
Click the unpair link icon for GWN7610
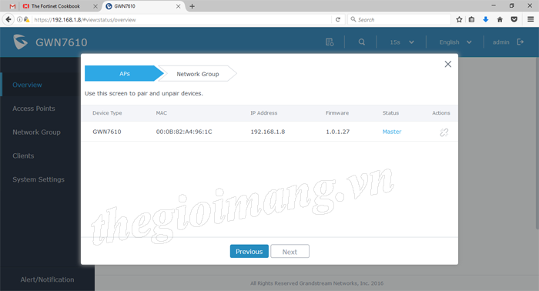pyautogui.click(x=444, y=132)
